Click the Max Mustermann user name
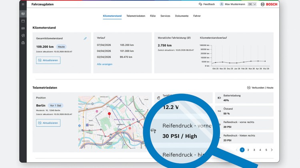Screen dimensions: 300x168 click(x=235, y=4)
